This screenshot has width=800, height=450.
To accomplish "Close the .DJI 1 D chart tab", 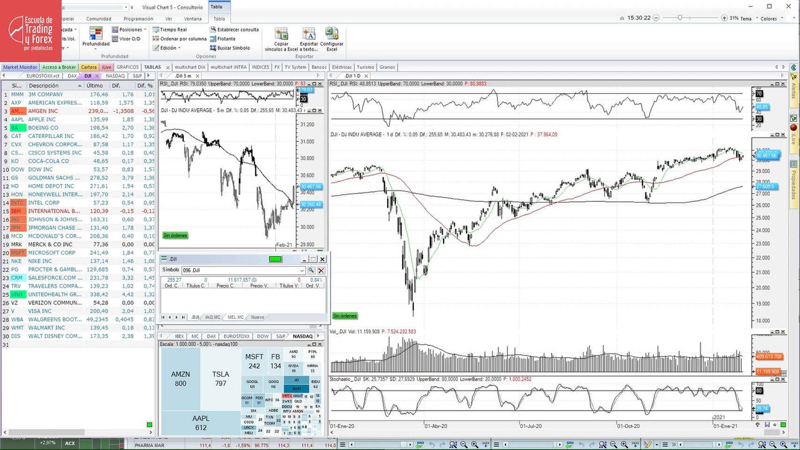I will (367, 76).
